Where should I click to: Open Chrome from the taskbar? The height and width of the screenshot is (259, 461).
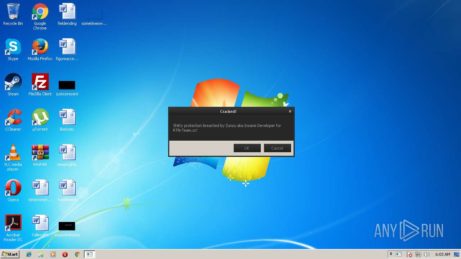[77, 254]
